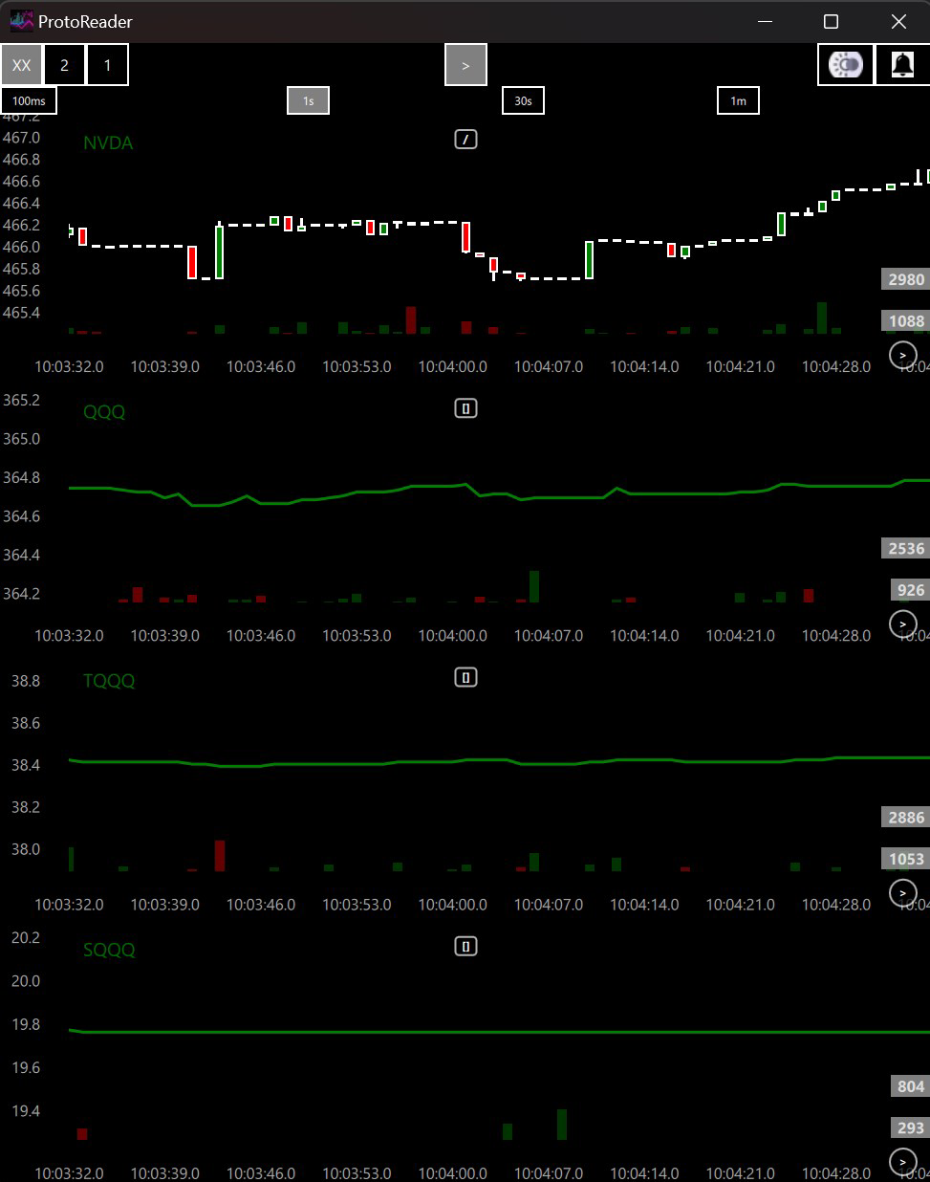
Task: Expand the chevron beside the SQQQ chart
Action: [901, 1162]
